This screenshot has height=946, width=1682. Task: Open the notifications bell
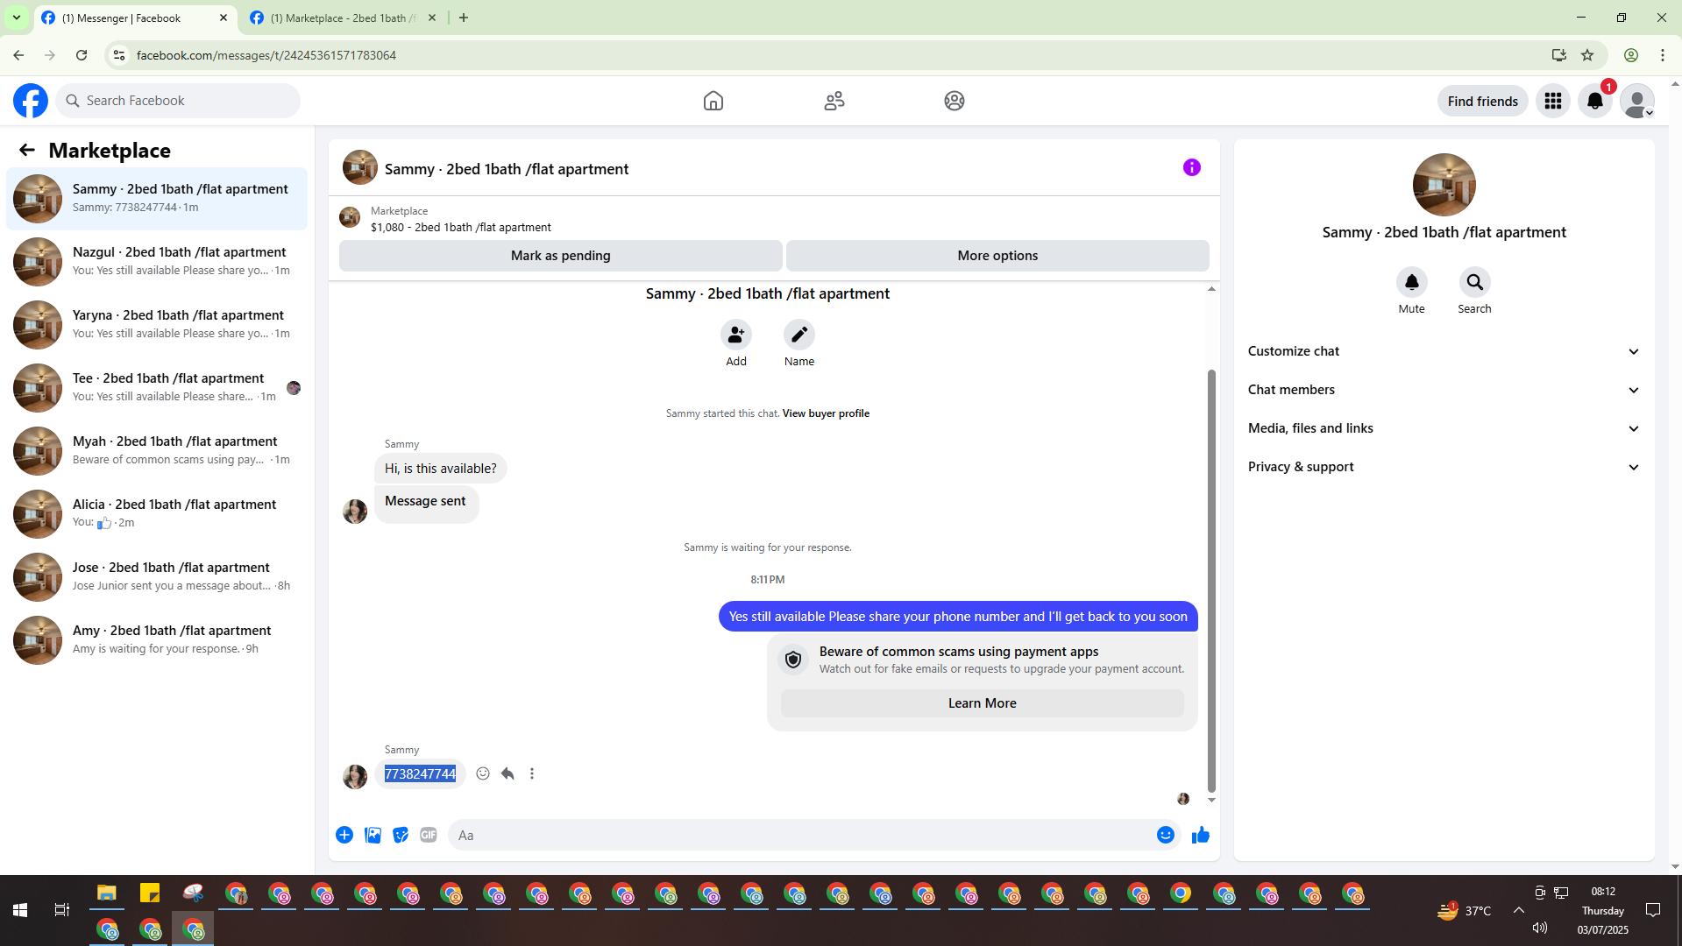pyautogui.click(x=1595, y=101)
